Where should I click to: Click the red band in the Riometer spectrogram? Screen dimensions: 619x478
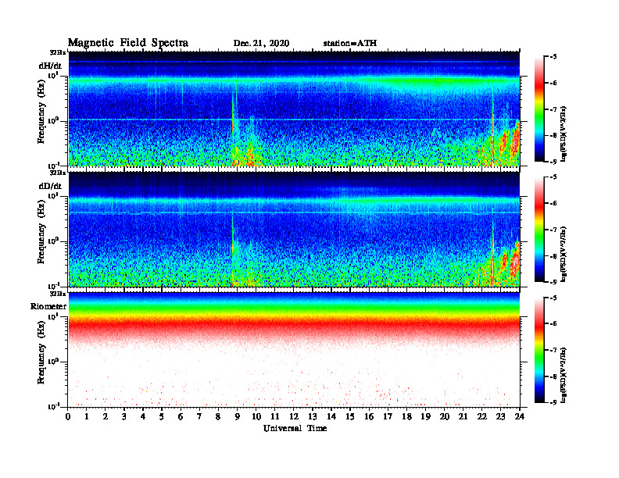pyautogui.click(x=294, y=326)
